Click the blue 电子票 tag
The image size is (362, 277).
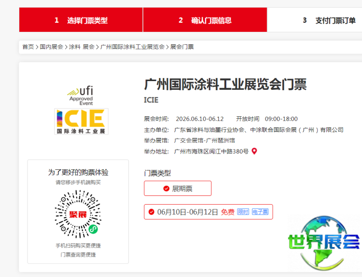point(260,212)
